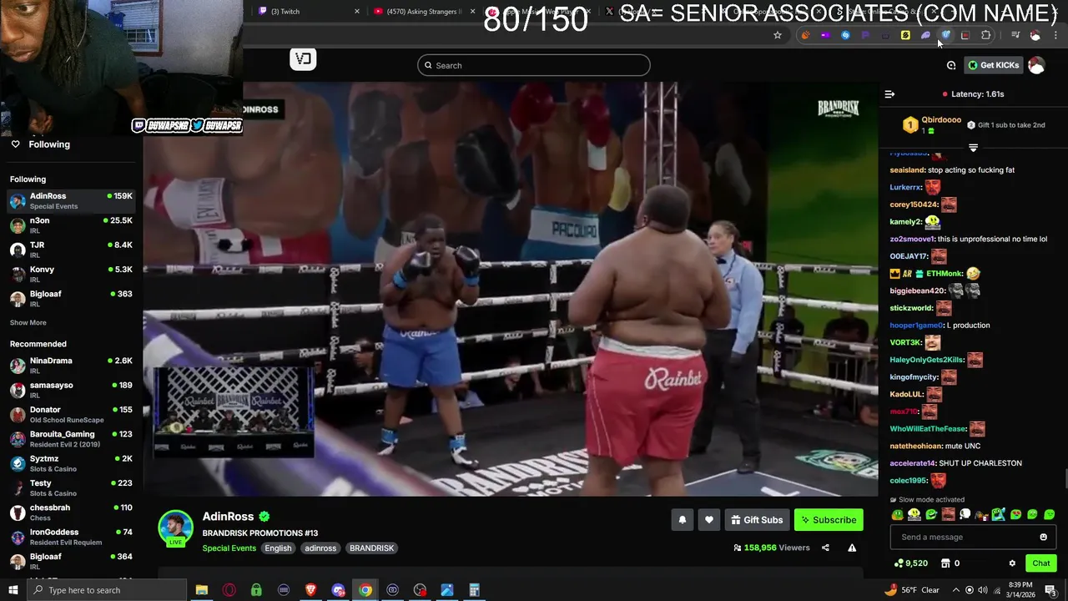Open the Chrome three-dot menu
This screenshot has height=601, width=1068.
(x=1056, y=35)
